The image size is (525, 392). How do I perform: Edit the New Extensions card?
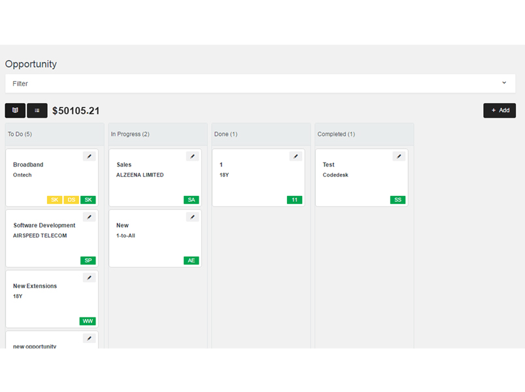pyautogui.click(x=90, y=278)
